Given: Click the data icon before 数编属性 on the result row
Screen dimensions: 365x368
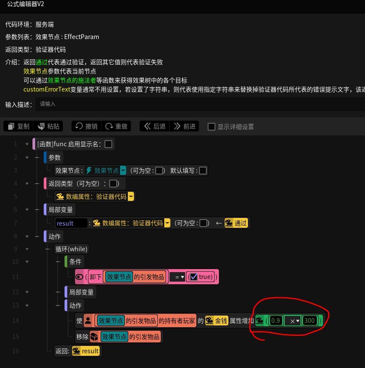Looking at the screenshot, I should 96,223.
